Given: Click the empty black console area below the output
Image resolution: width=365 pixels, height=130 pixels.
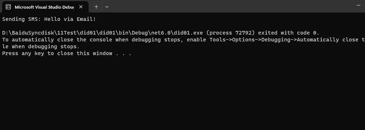Looking at the screenshot, I should [x=182, y=93].
